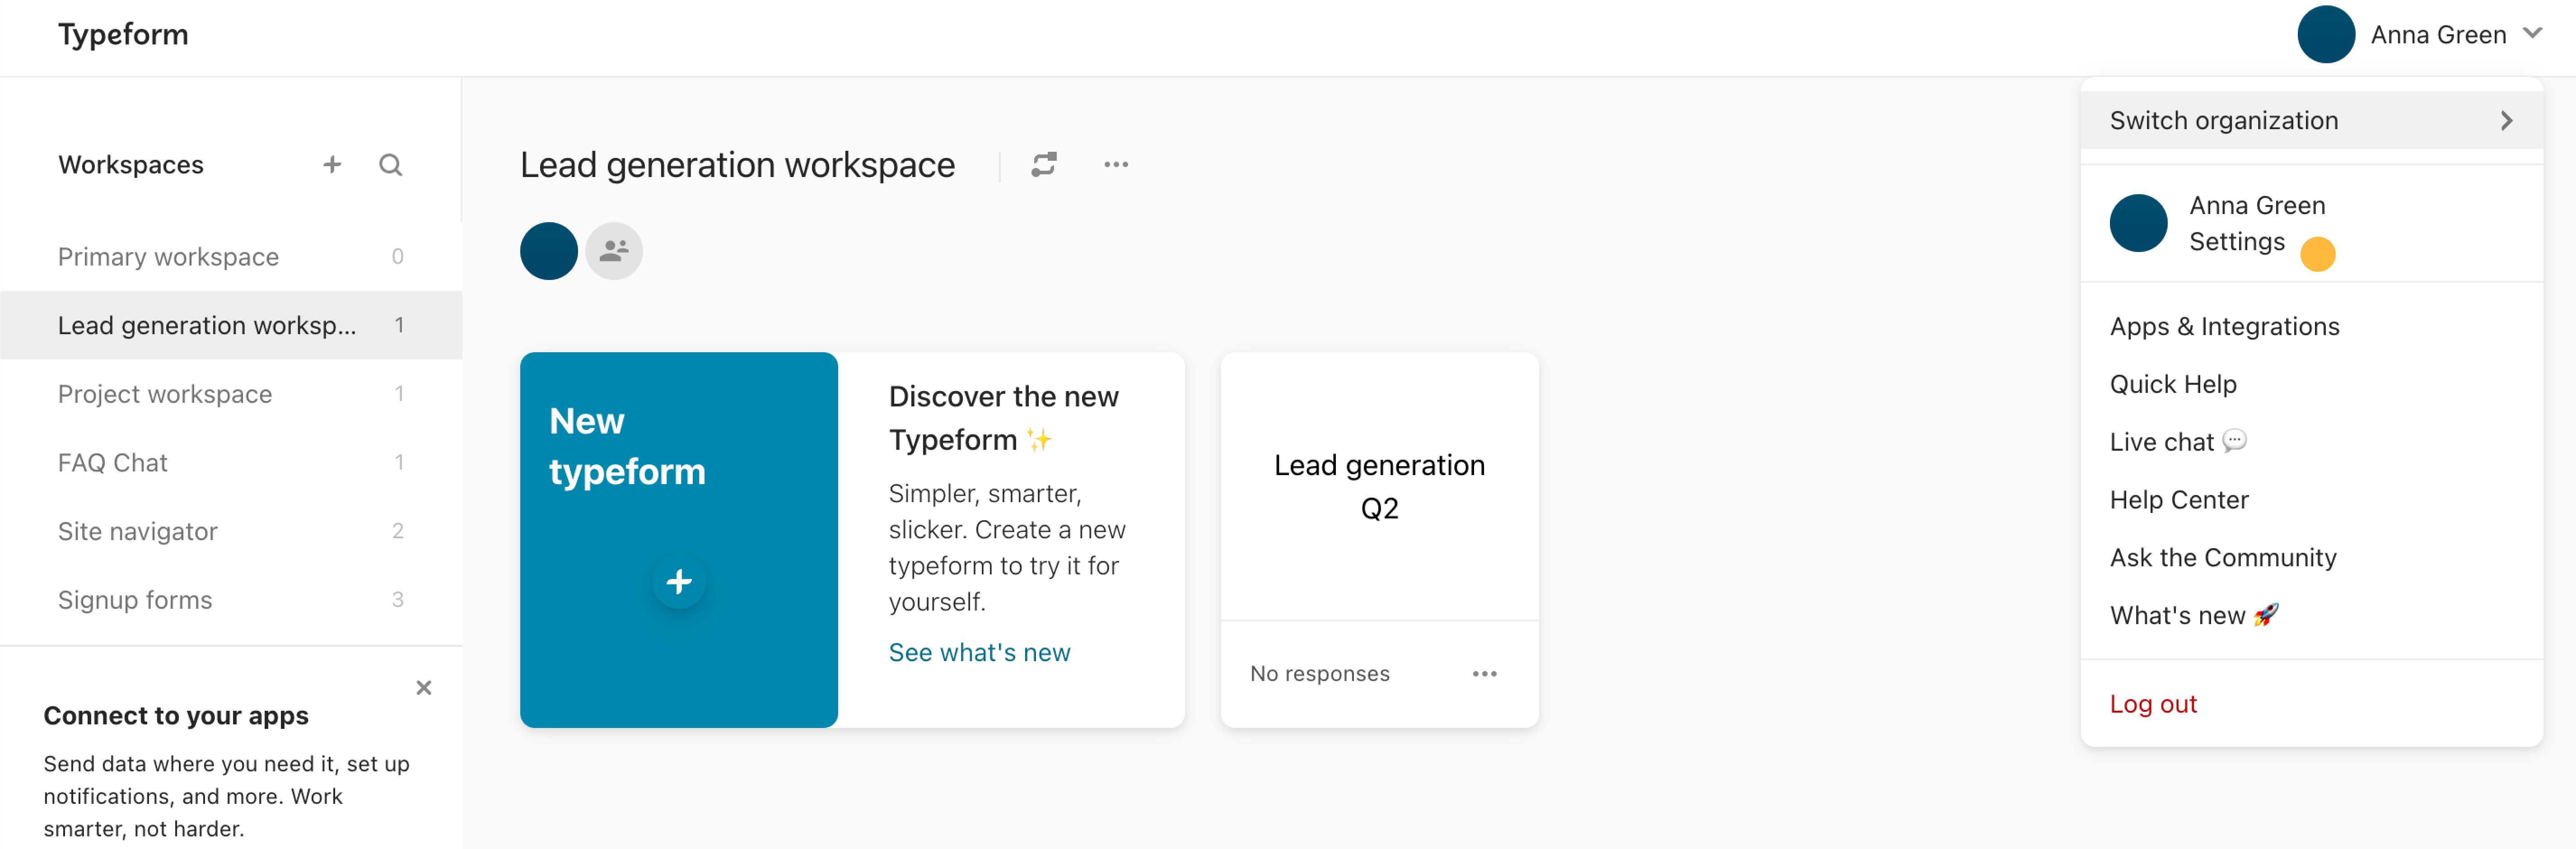Click the Anna Green name in menu
This screenshot has width=2576, height=849.
2257,206
